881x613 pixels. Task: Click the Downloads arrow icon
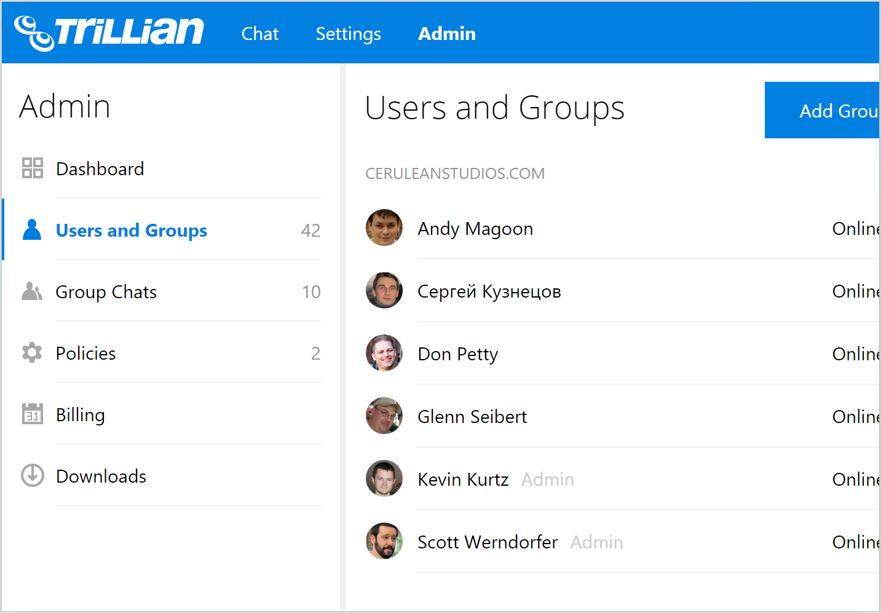coord(33,475)
